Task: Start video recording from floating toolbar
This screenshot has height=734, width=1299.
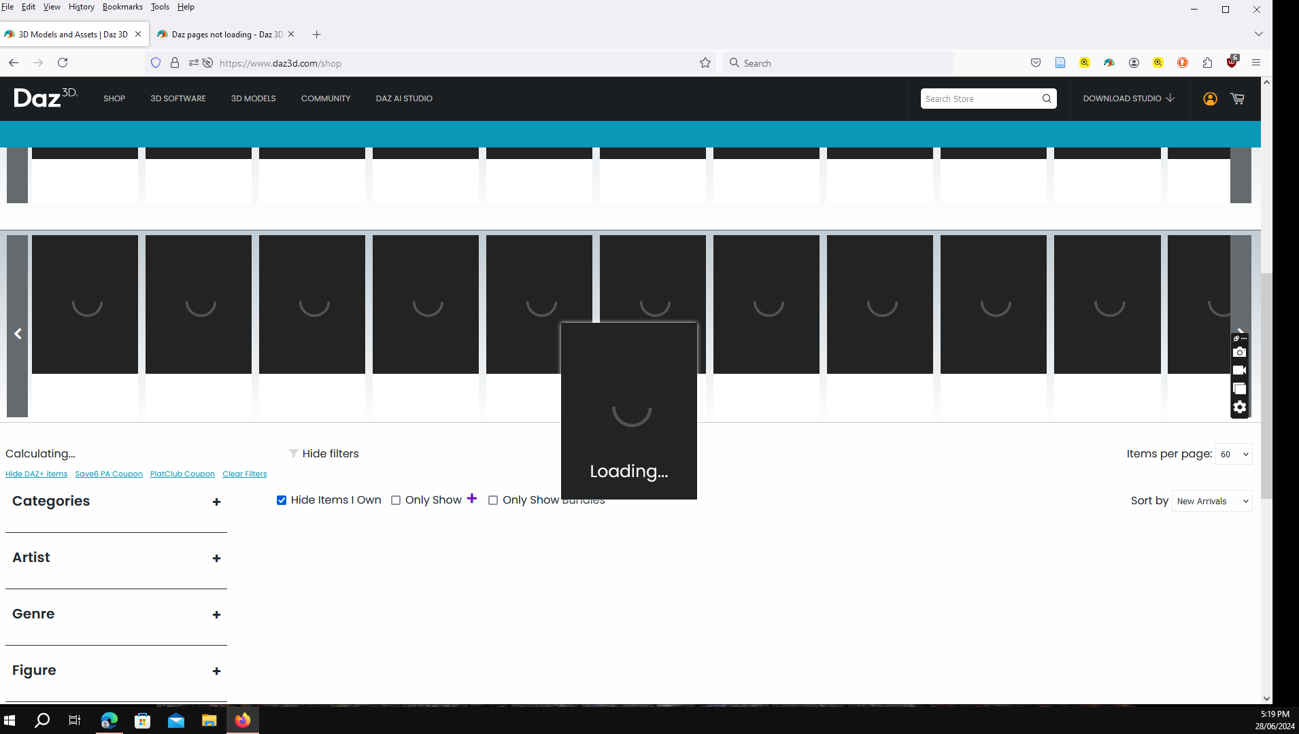Action: point(1239,370)
